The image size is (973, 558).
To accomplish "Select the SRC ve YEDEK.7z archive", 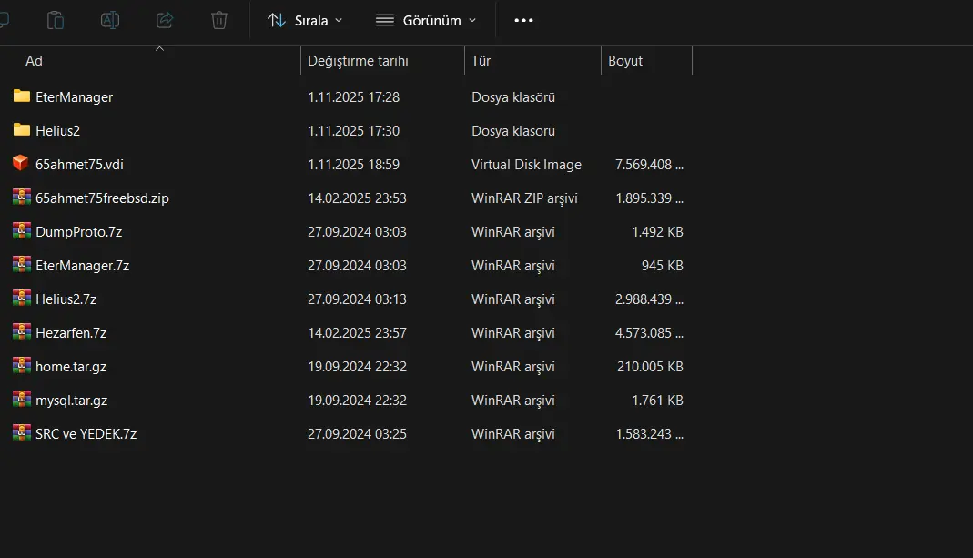I will (86, 433).
